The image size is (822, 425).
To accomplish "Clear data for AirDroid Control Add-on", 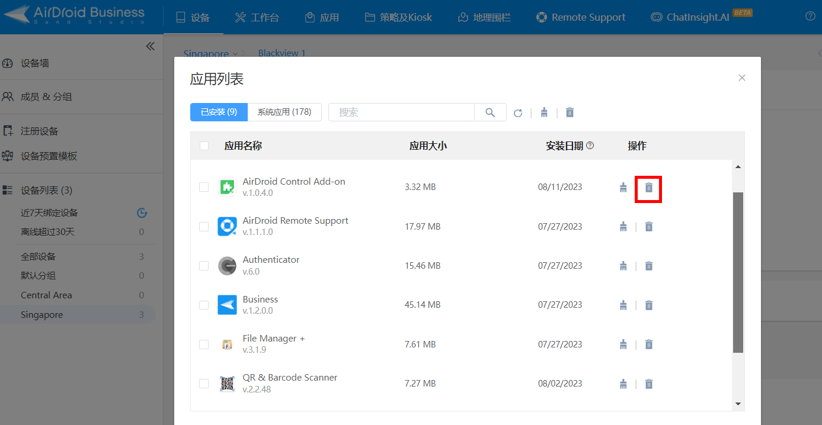I will (623, 188).
